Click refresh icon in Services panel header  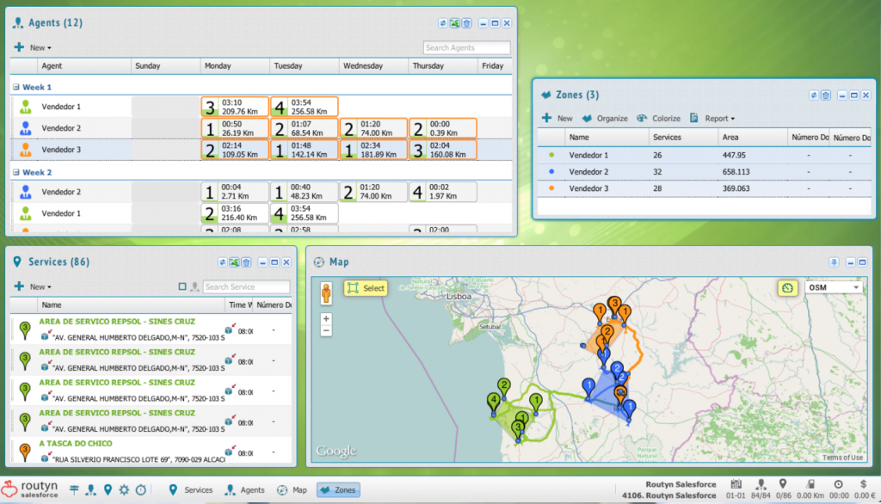point(222,262)
